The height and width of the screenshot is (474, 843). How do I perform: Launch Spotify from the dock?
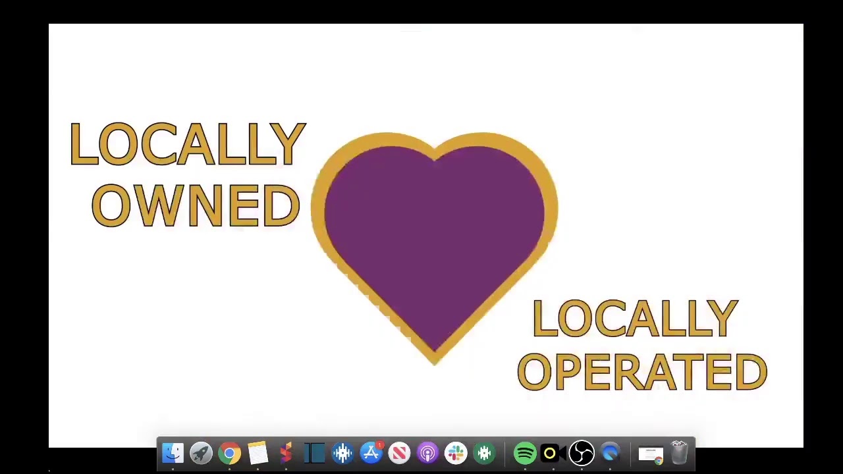point(525,453)
